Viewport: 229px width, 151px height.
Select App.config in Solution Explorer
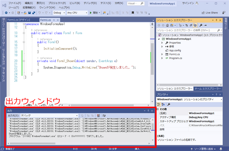coord(175,51)
